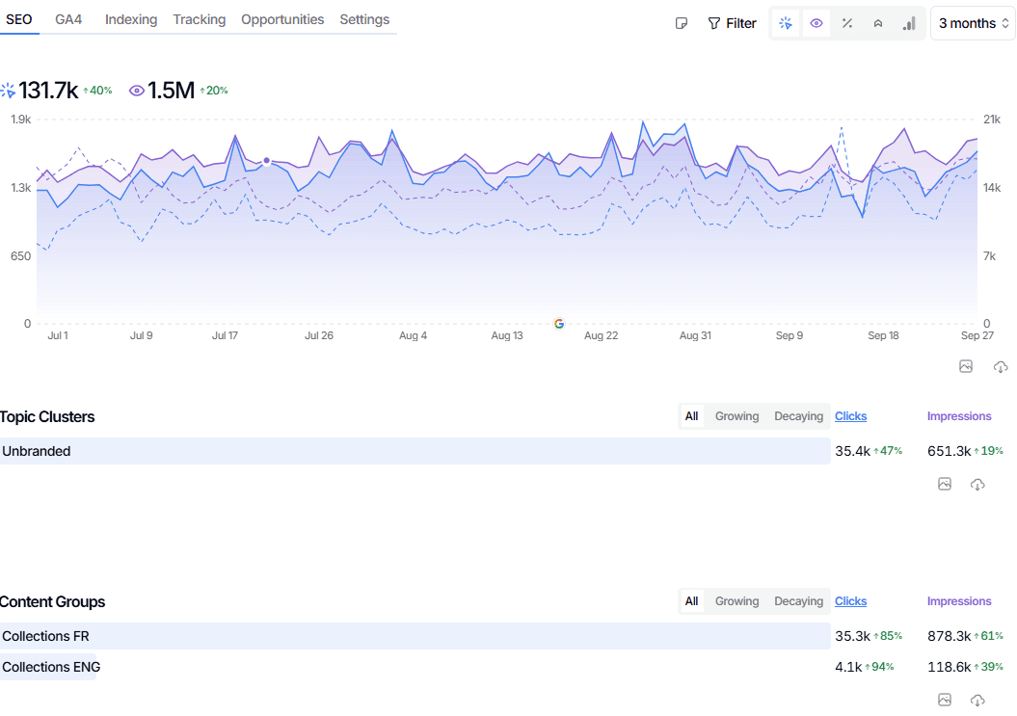Open the 3 months date range dropdown
The width and height of the screenshot is (1017, 716).
tap(973, 23)
